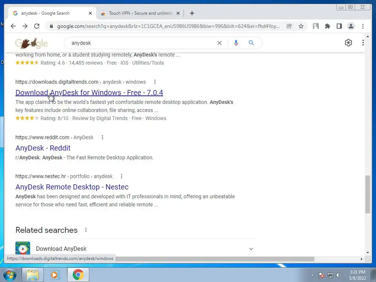This screenshot has height=282, width=376.
Task: Toggle the browser side panel
Action: [339, 26]
